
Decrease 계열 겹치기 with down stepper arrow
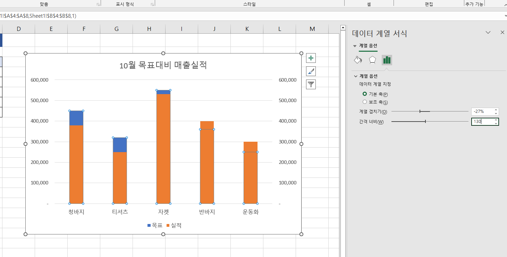[x=496, y=114]
